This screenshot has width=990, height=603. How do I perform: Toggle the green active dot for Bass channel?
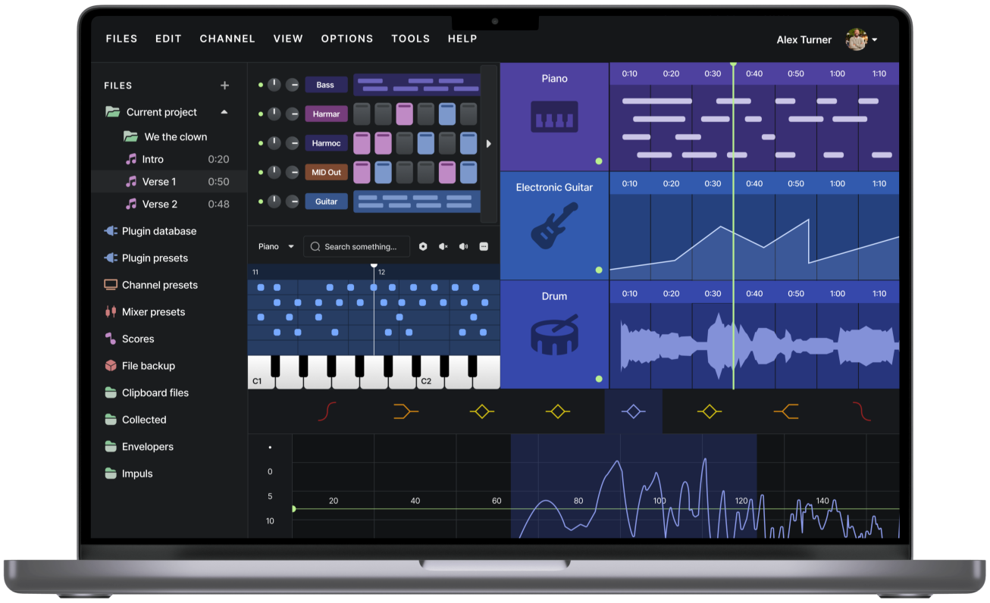tap(261, 85)
